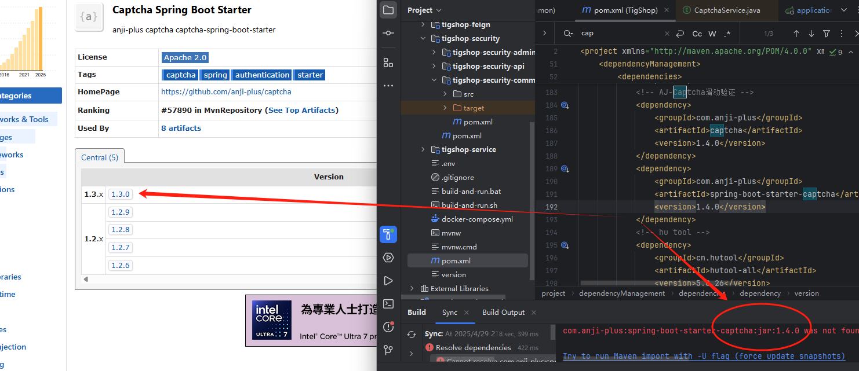Show more tool windows ellipsis icon
The image size is (859, 371).
pos(388,86)
